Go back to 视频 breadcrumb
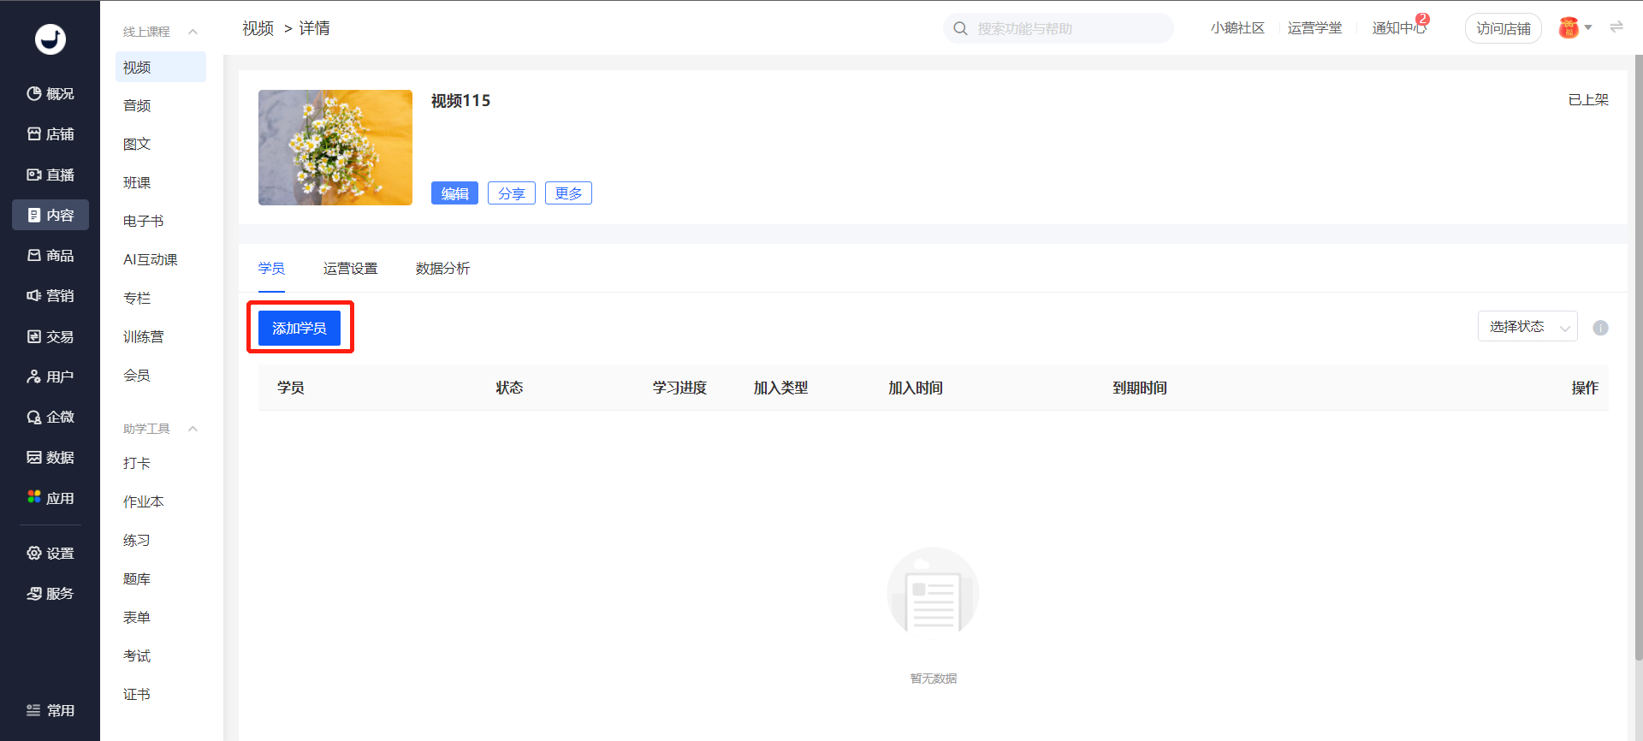This screenshot has width=1643, height=741. (x=258, y=28)
